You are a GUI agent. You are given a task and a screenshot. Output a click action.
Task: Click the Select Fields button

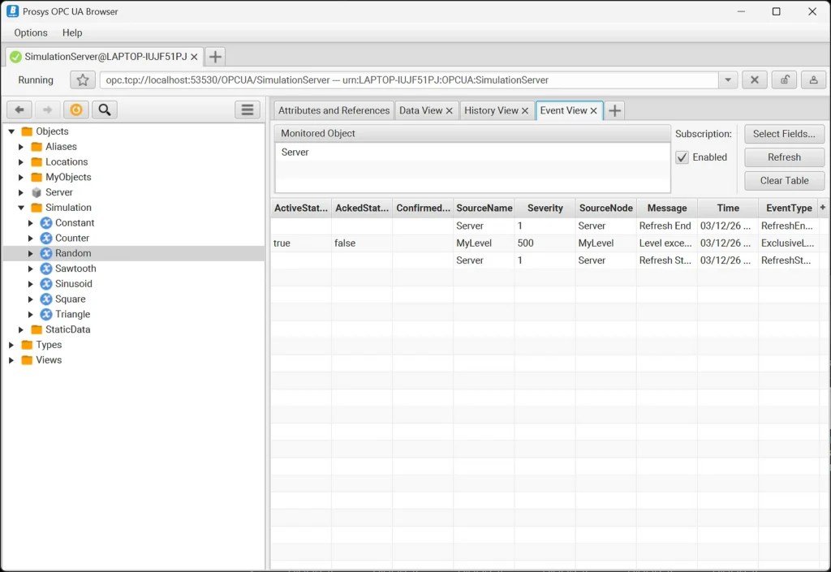(784, 133)
